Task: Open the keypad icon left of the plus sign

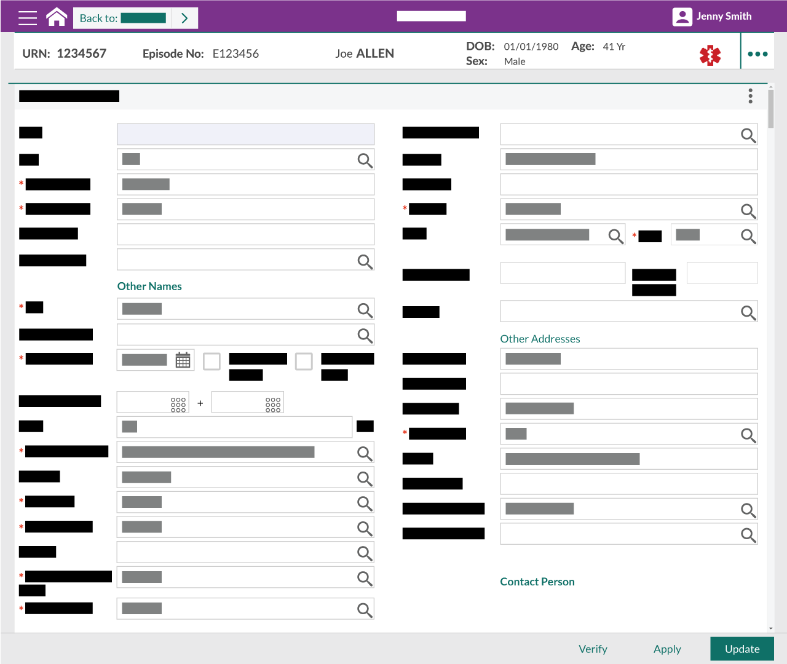Action: click(178, 404)
